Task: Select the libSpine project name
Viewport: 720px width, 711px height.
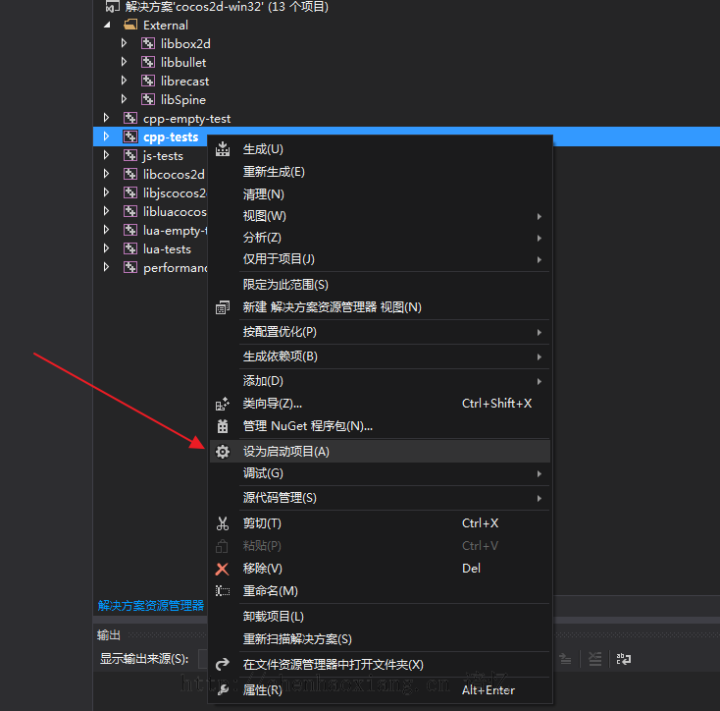Action: (x=183, y=100)
